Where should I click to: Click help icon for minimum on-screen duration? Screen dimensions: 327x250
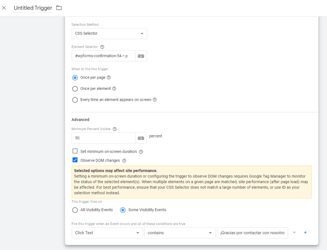point(141,152)
